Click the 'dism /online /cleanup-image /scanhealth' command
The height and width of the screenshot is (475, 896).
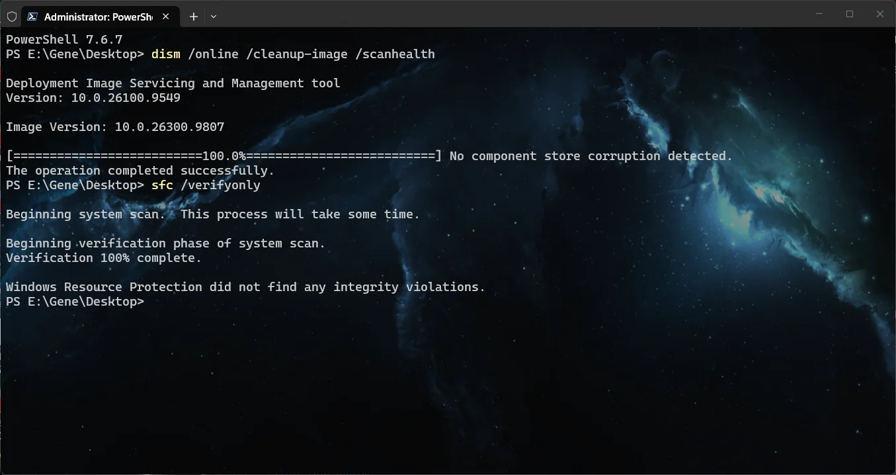tap(293, 54)
